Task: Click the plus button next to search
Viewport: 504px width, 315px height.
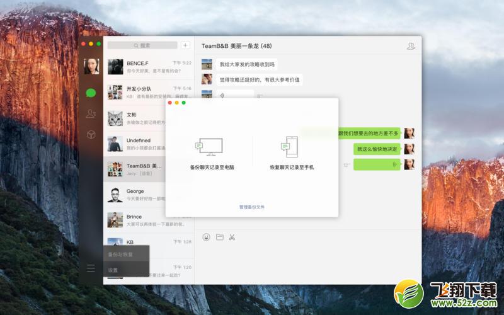Action: pos(185,45)
